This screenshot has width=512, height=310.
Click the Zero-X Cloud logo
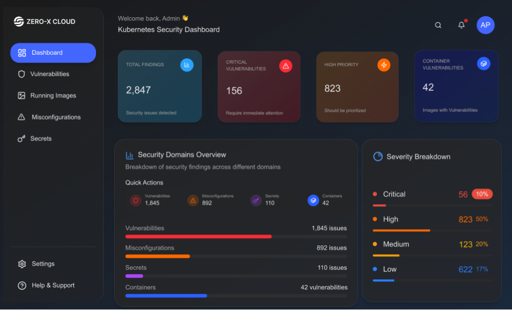(x=19, y=21)
